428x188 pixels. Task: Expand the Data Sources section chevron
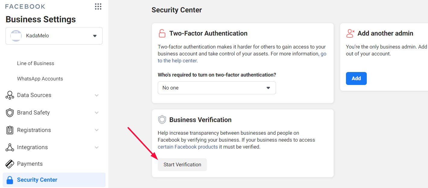pyautogui.click(x=97, y=95)
